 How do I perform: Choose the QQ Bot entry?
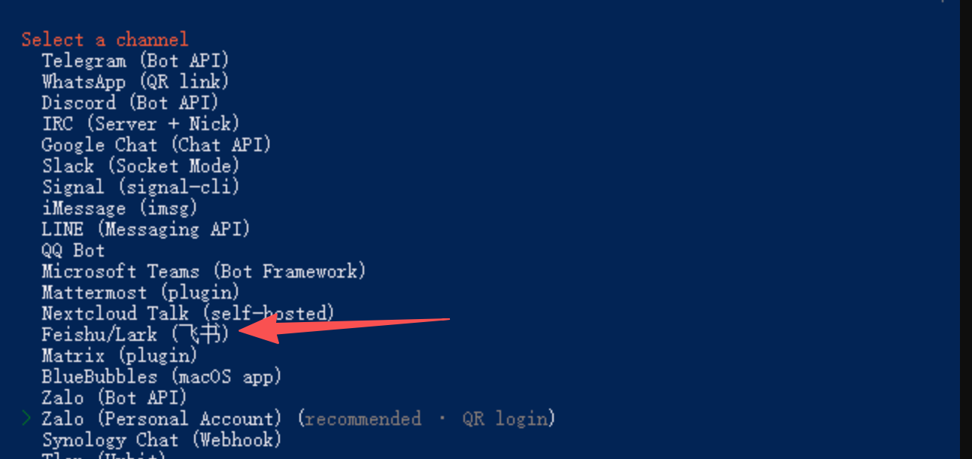(x=73, y=250)
